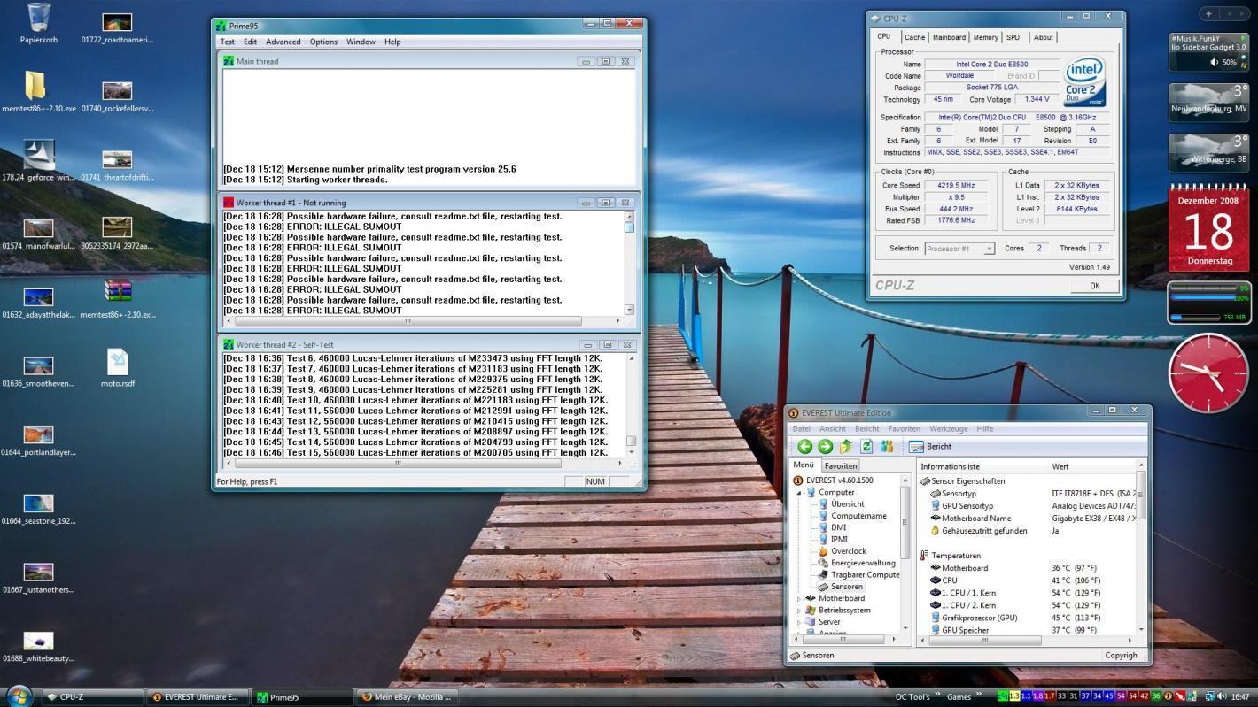Switch to the Mainboard tab in CPU-Z
Image resolution: width=1258 pixels, height=707 pixels.
click(x=949, y=37)
